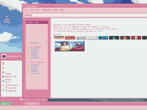
Task: Click the Shutdown icon in start menu footer
Action: point(34,99)
